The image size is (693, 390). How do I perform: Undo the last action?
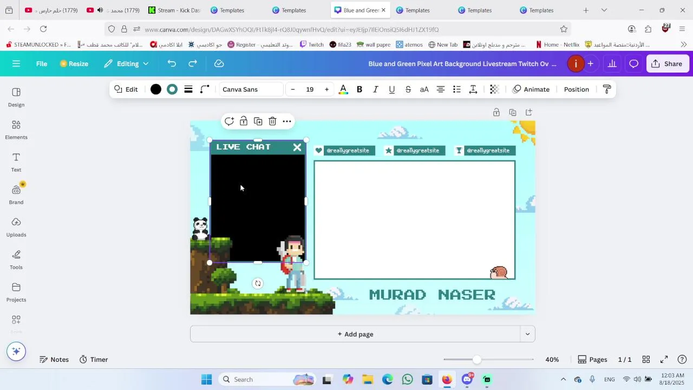[172, 64]
